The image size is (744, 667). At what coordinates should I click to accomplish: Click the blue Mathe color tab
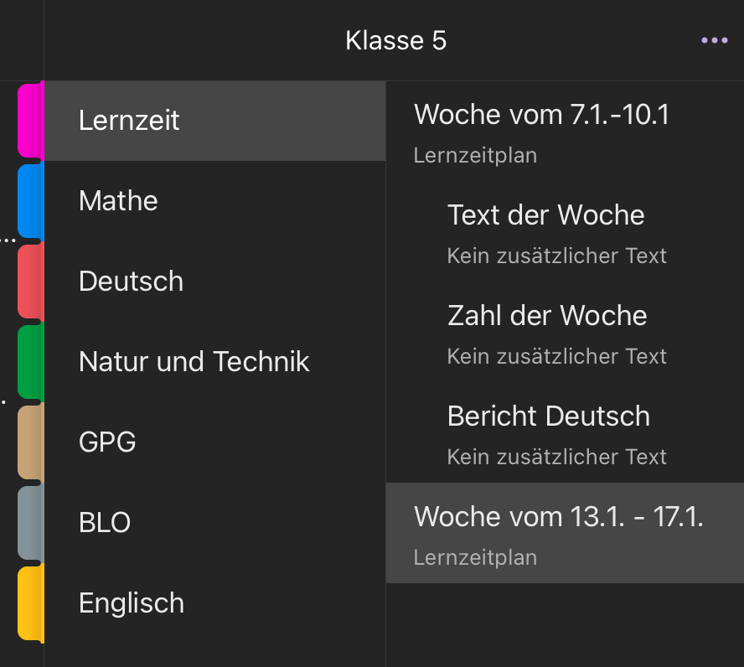click(31, 201)
